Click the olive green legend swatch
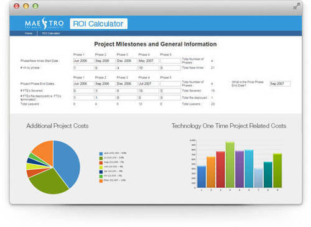This screenshot has width=311, height=227. click(x=101, y=158)
